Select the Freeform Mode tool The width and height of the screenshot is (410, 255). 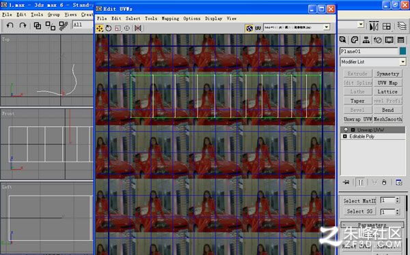coord(127,28)
